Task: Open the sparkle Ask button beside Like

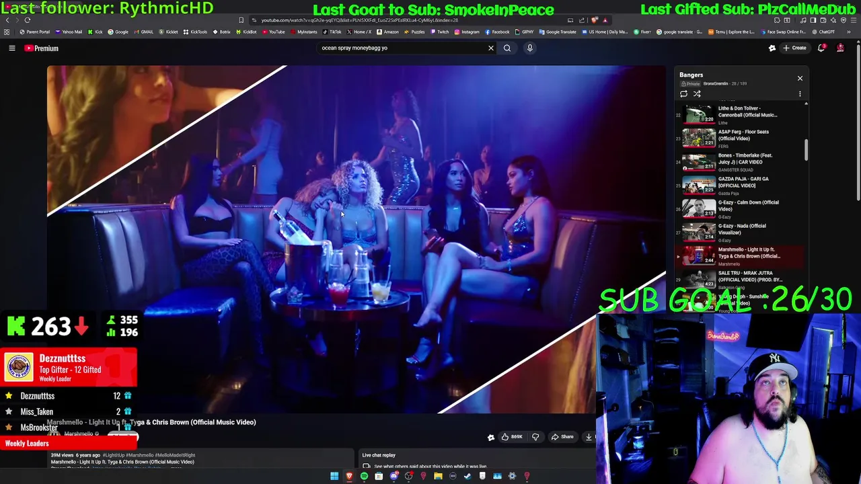Action: tap(490, 437)
